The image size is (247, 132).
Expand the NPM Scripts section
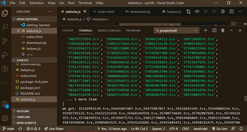34,123
